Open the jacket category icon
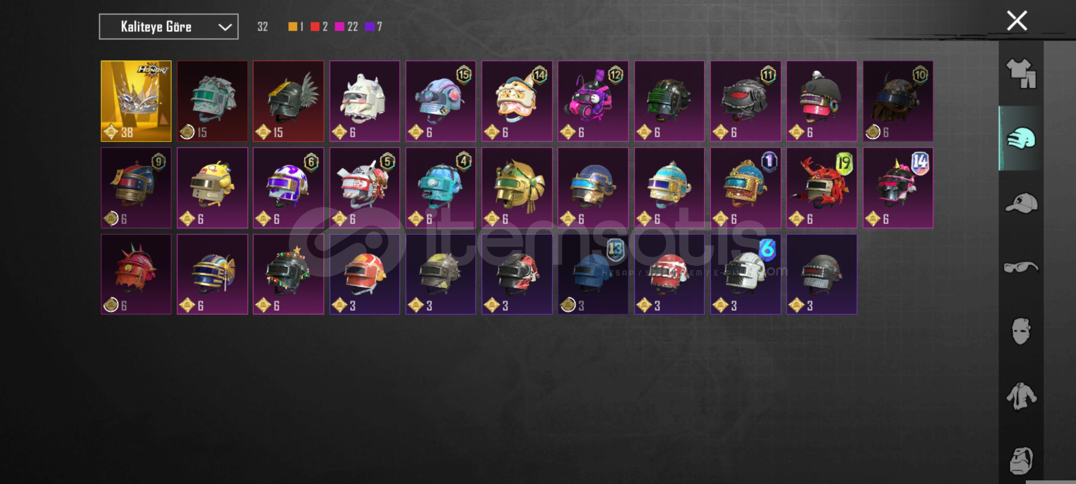The height and width of the screenshot is (484, 1076). (1021, 396)
